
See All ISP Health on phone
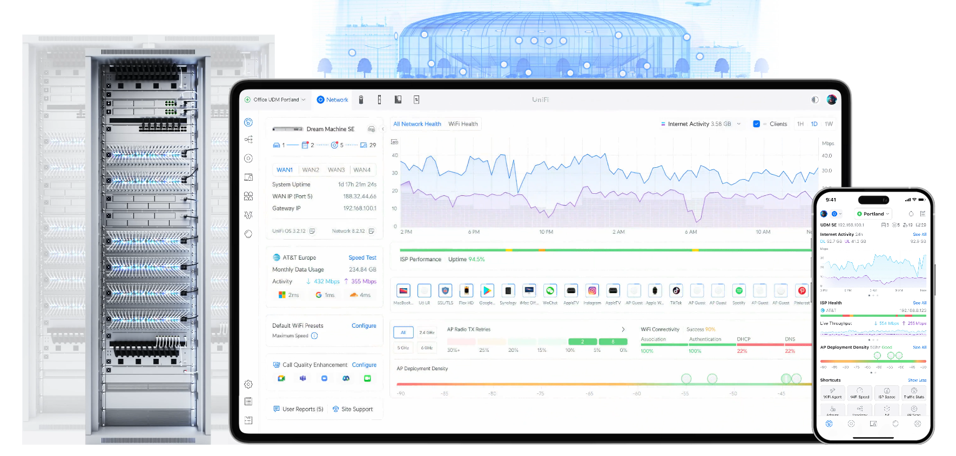click(919, 303)
